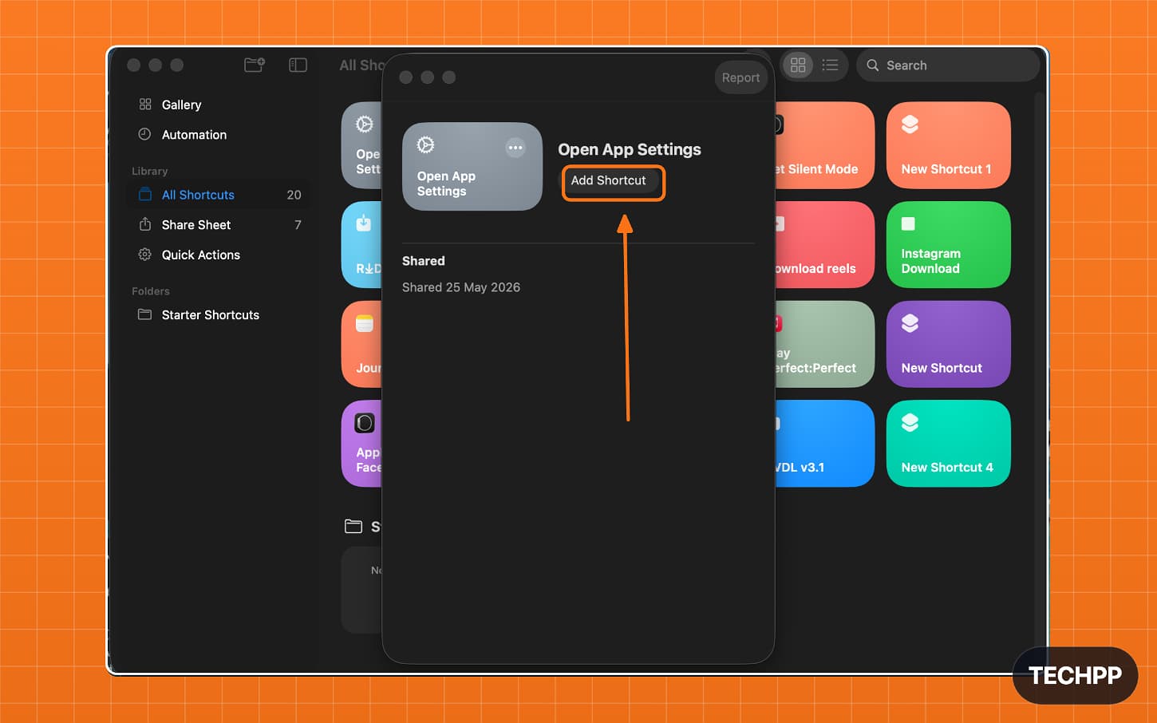Toggle the sidebar with the sidebar icon
This screenshot has height=723, width=1157.
298,65
